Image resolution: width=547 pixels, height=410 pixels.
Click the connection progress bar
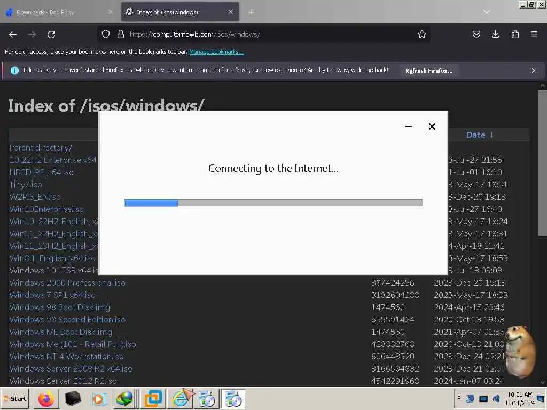(273, 202)
